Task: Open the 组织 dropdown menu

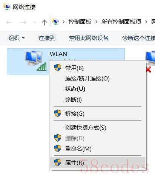Action: [x=17, y=38]
